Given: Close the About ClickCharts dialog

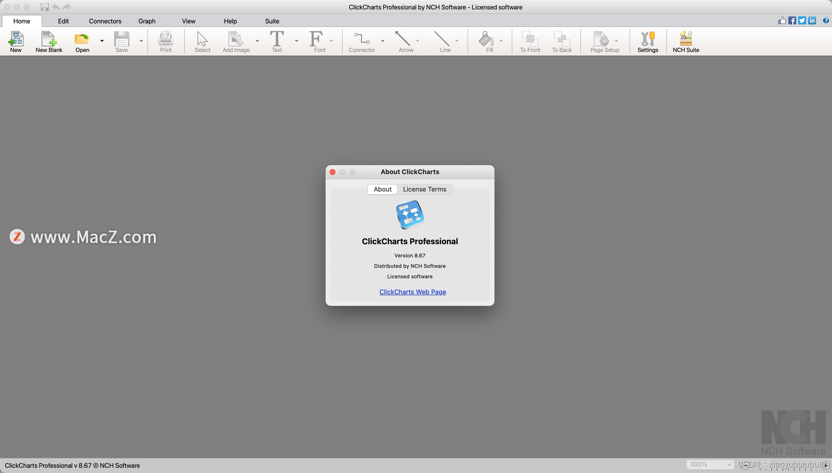Looking at the screenshot, I should tap(332, 172).
